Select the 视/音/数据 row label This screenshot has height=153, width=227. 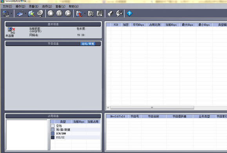63,130
